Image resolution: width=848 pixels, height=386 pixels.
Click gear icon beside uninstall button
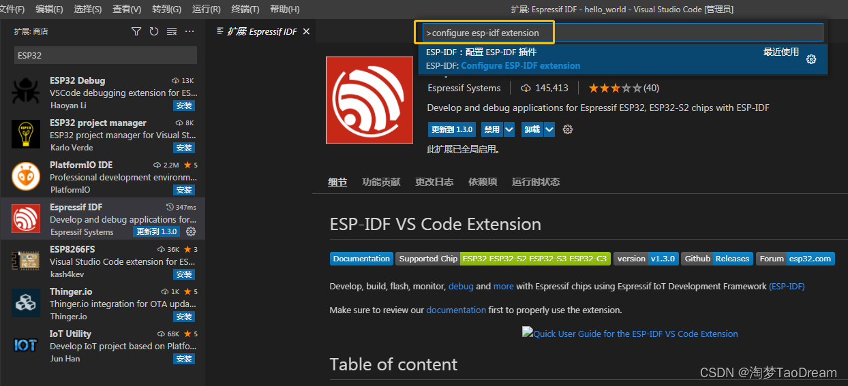568,129
